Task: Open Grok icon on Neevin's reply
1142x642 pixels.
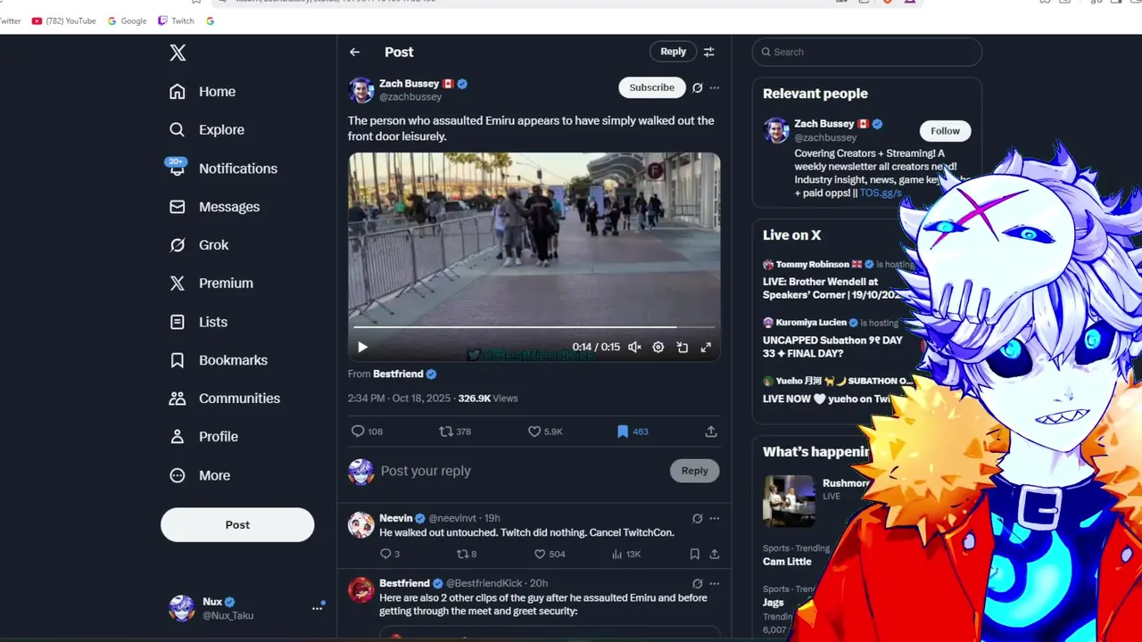Action: 698,518
